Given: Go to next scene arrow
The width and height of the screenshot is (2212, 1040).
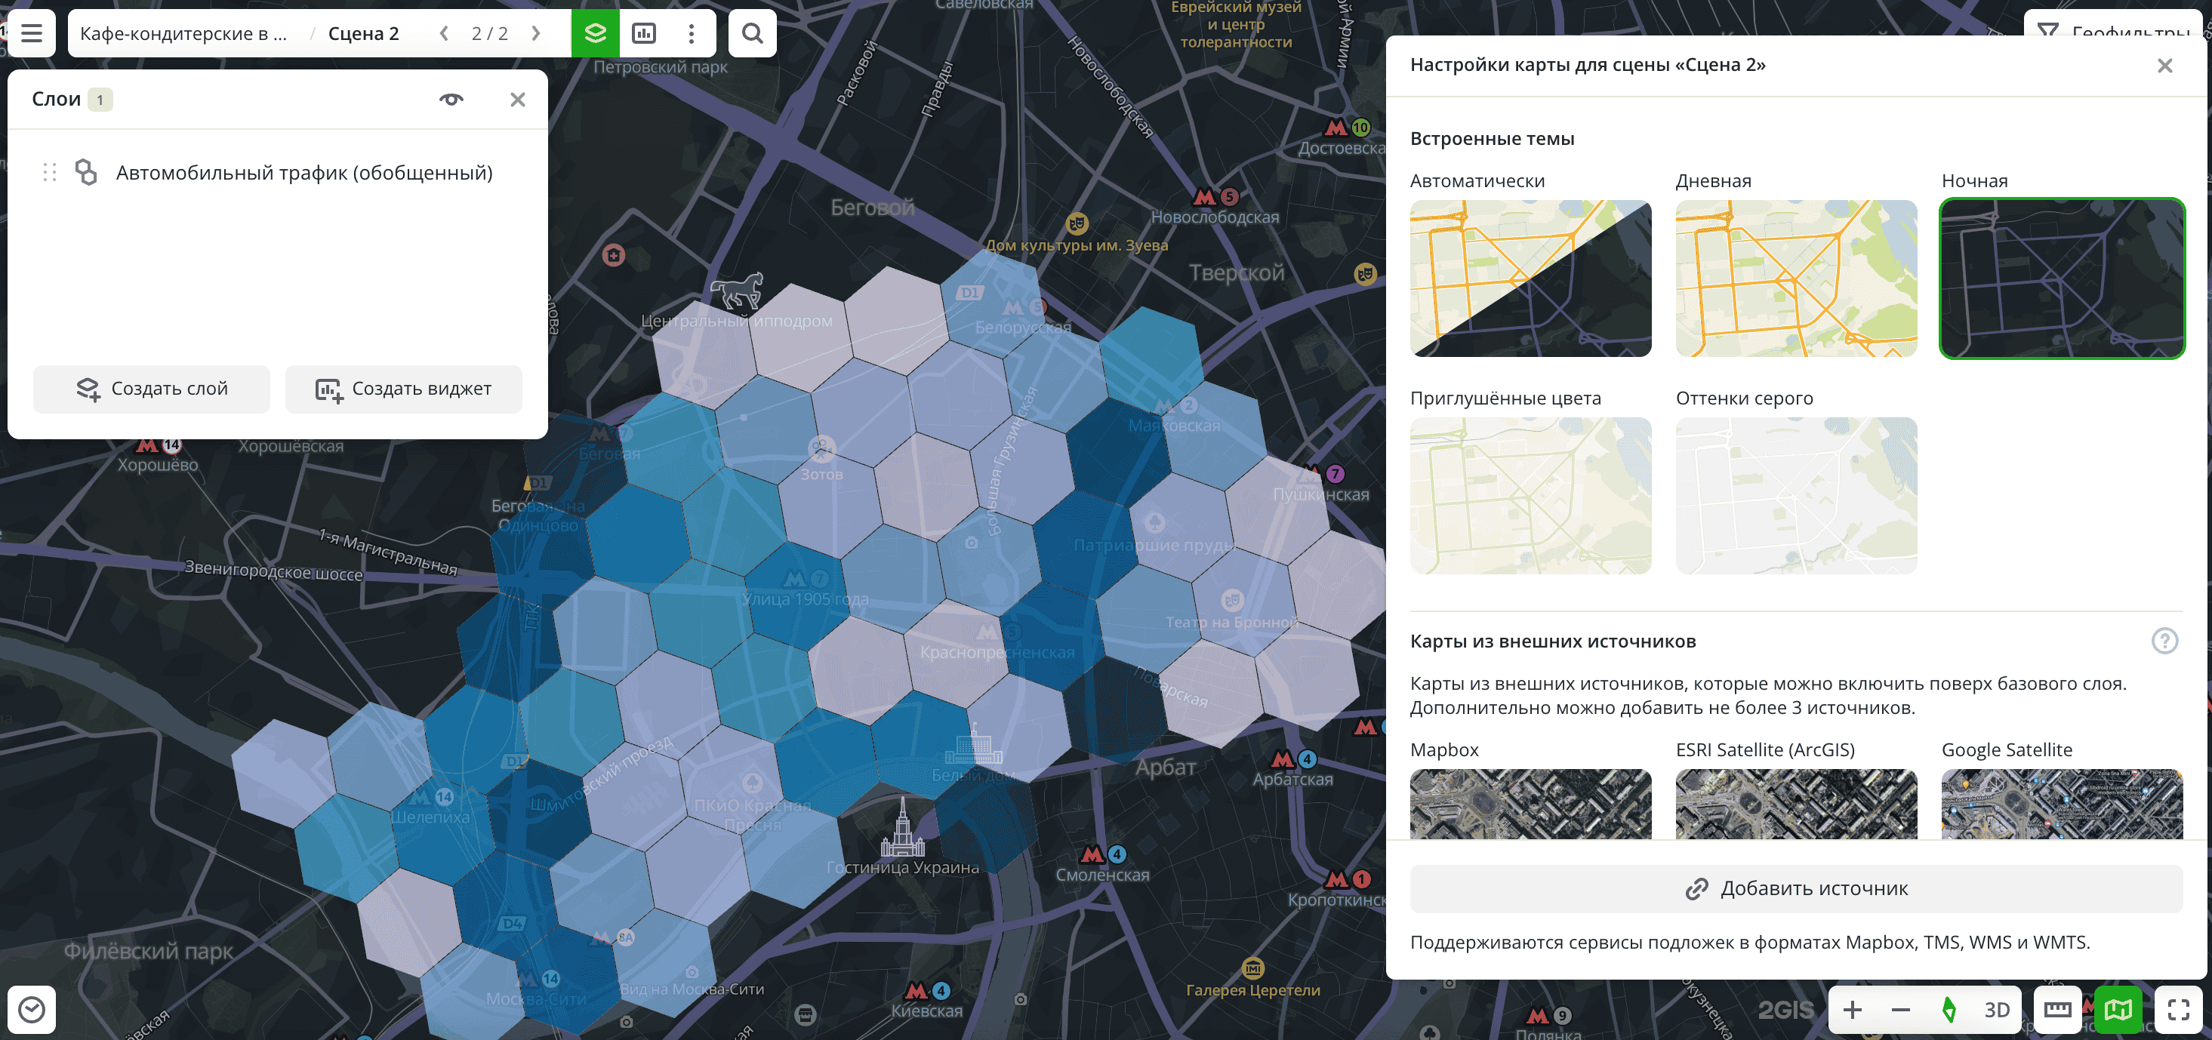Looking at the screenshot, I should (x=536, y=33).
